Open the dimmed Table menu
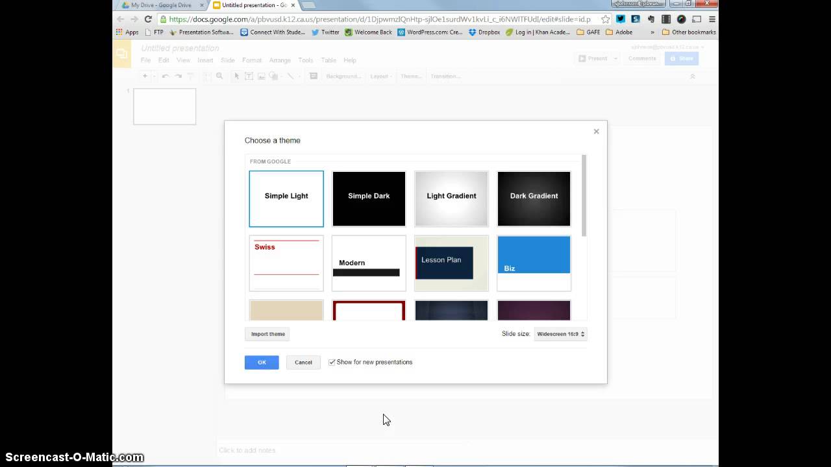Image resolution: width=831 pixels, height=467 pixels. 329,60
